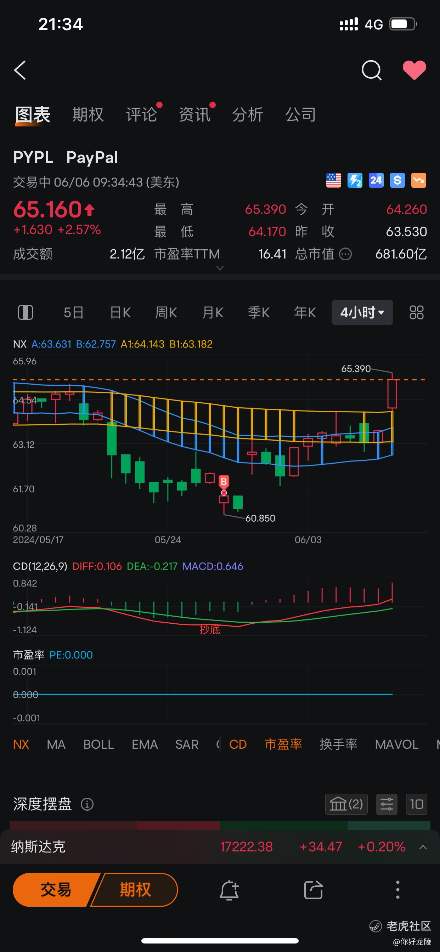The height and width of the screenshot is (952, 440).
Task: Open the market cap info icon
Action: 345,254
